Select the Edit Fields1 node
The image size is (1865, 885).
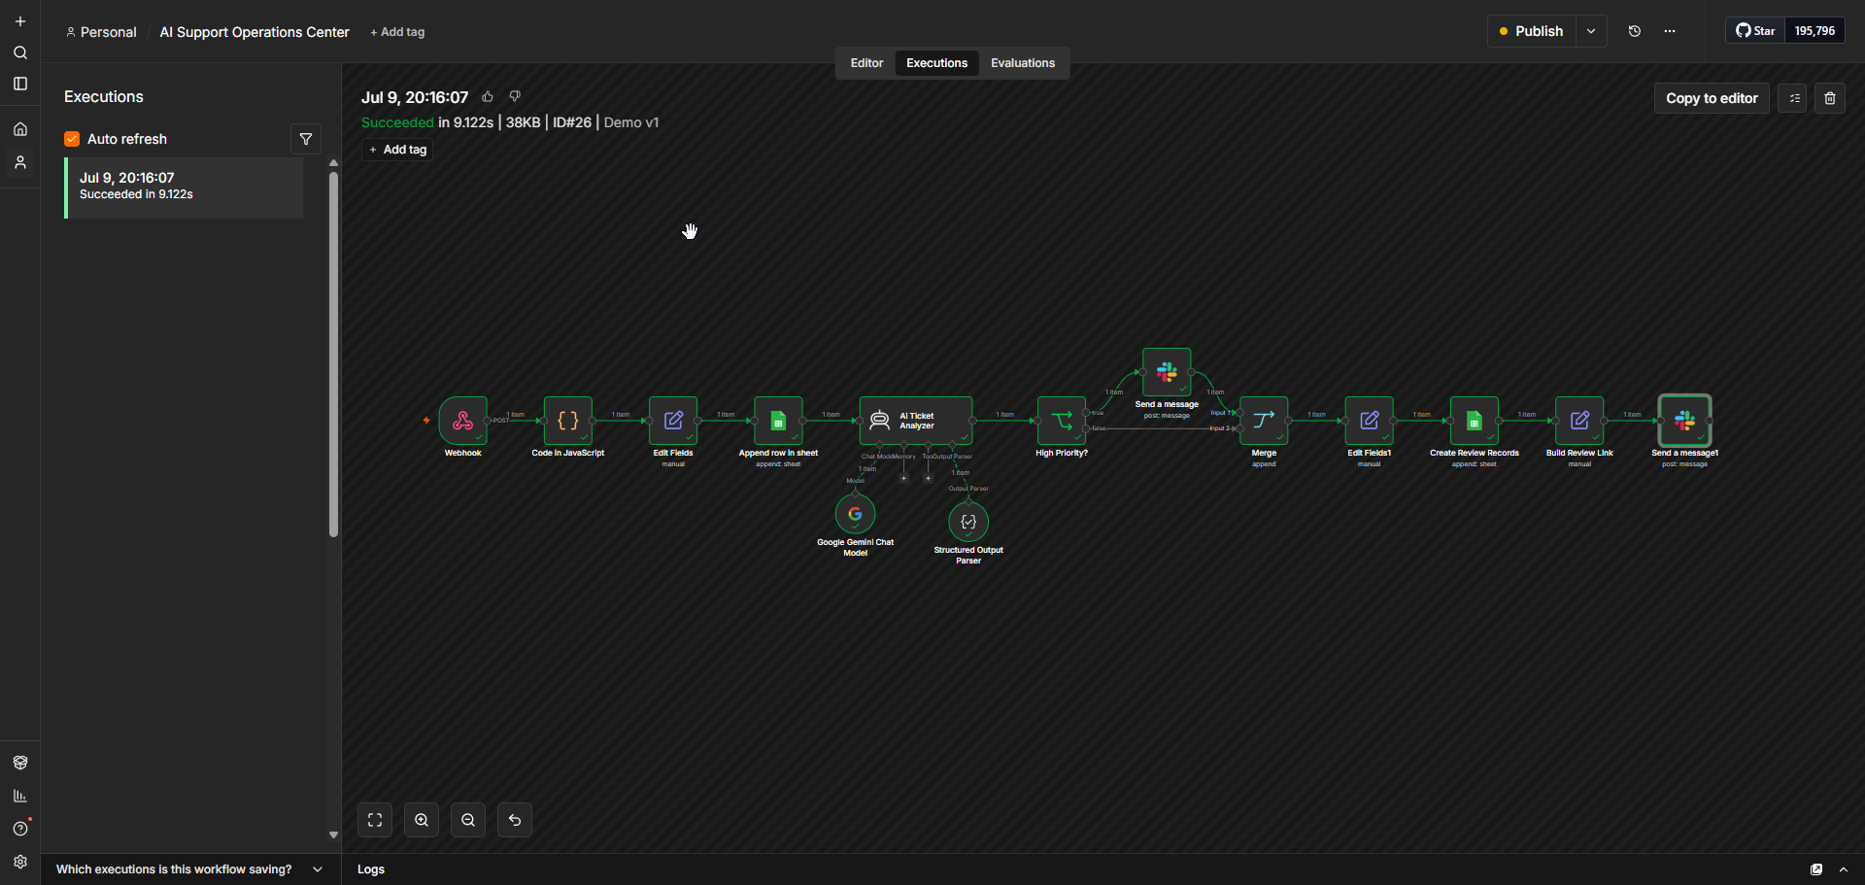point(1370,421)
